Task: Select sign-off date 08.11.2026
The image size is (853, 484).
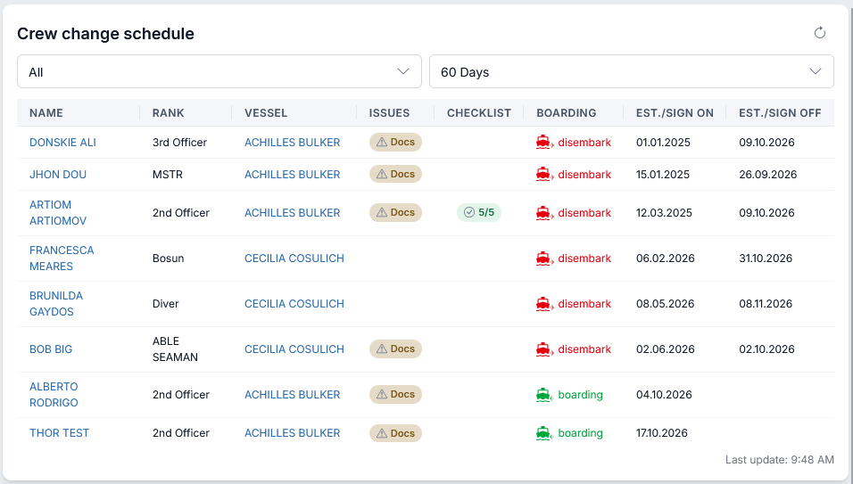Action: click(x=766, y=304)
